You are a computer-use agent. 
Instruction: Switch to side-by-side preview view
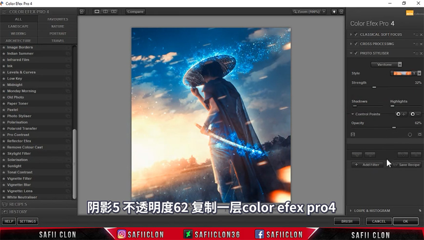tap(114, 11)
